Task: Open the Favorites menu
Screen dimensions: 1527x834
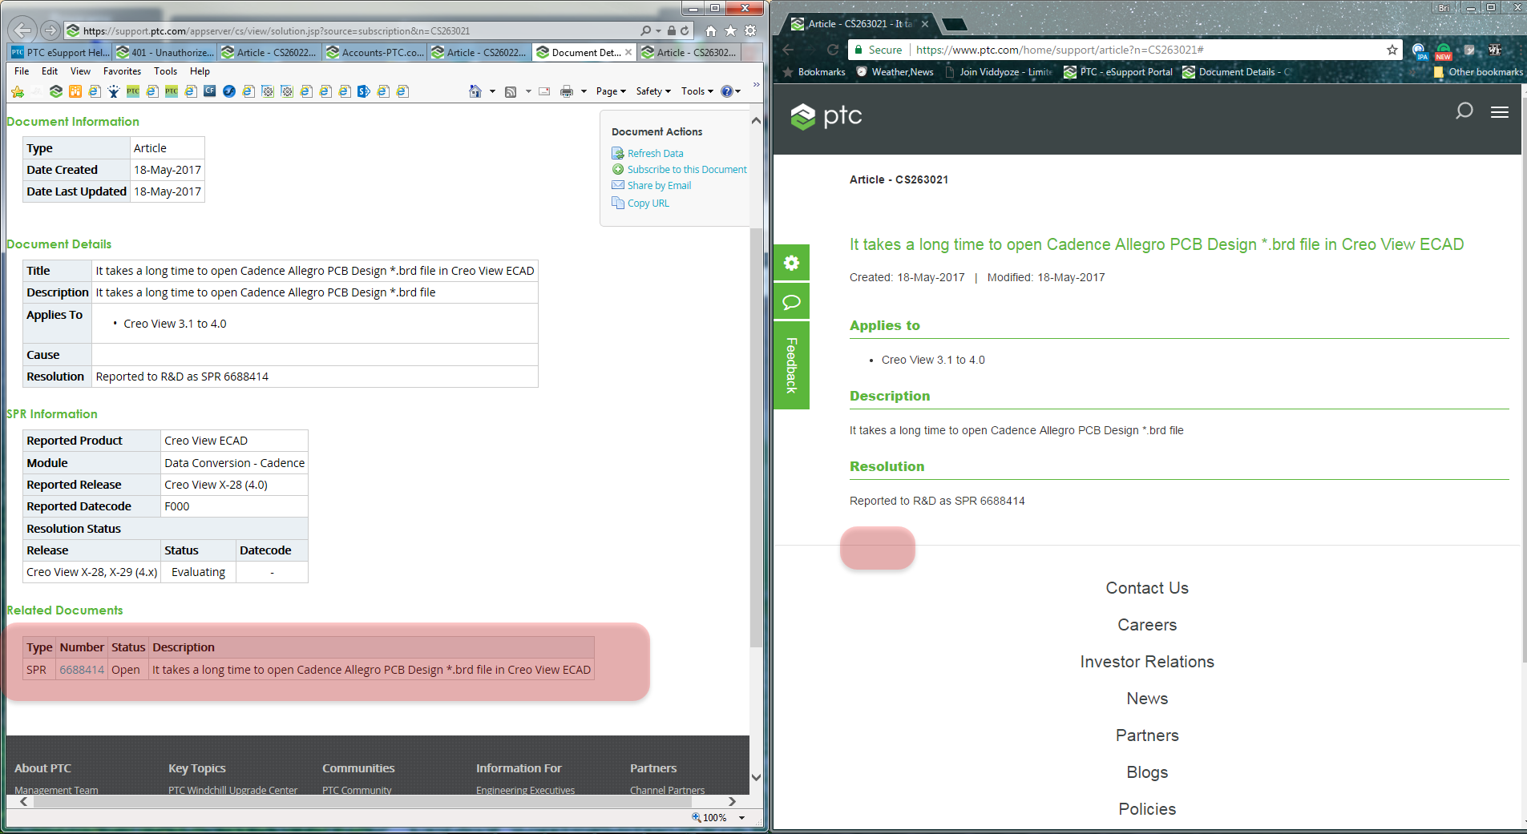Action: pos(122,71)
